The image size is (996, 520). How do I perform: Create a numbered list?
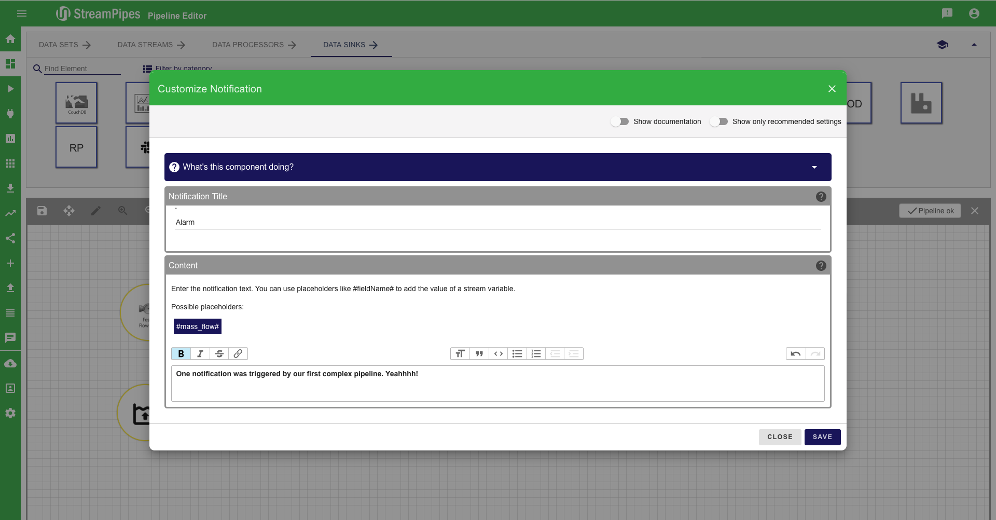[536, 354]
